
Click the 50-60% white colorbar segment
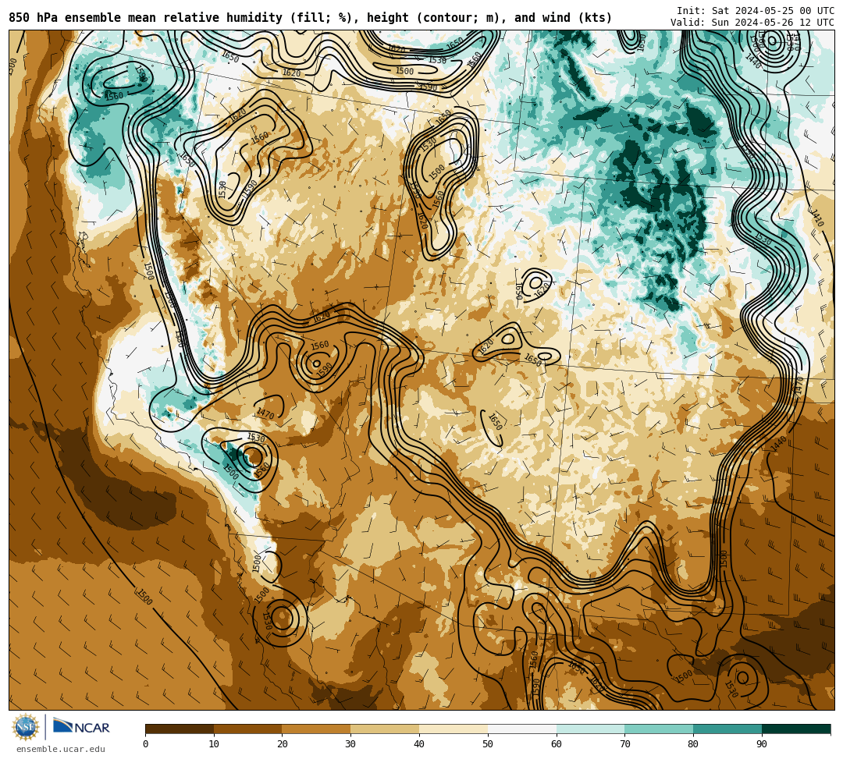(x=522, y=729)
